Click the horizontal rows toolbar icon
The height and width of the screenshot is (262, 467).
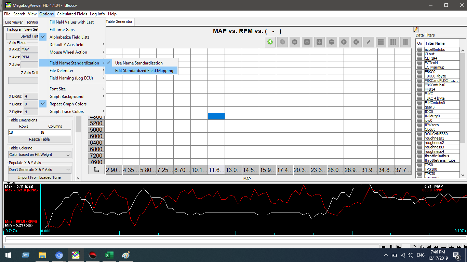coord(381,42)
